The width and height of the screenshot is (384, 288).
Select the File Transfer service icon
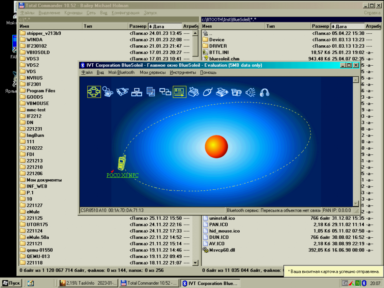(x=151, y=92)
